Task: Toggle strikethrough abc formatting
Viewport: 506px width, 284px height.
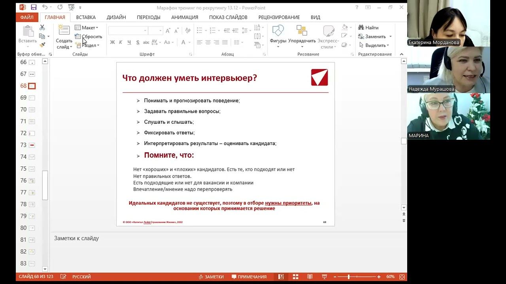Action: point(146,42)
